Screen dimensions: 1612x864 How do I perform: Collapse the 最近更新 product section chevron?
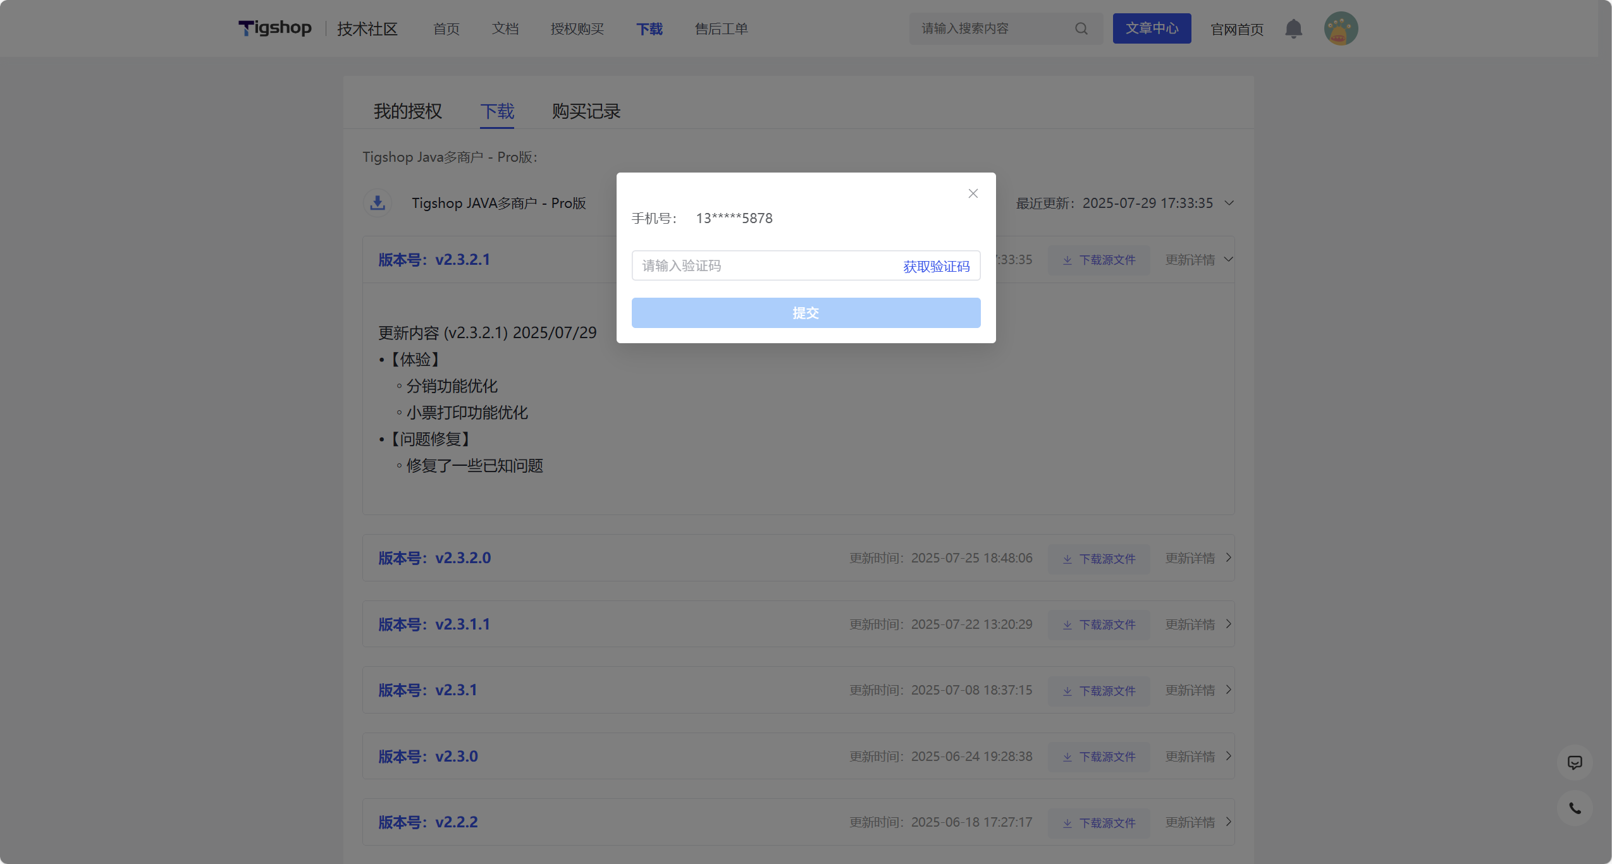pyautogui.click(x=1229, y=203)
